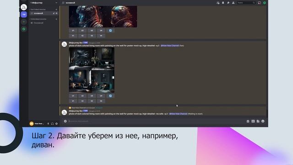This screenshot has width=293, height=165.
Task: Upscale U2 on astronaut image
Action: pos(82,31)
